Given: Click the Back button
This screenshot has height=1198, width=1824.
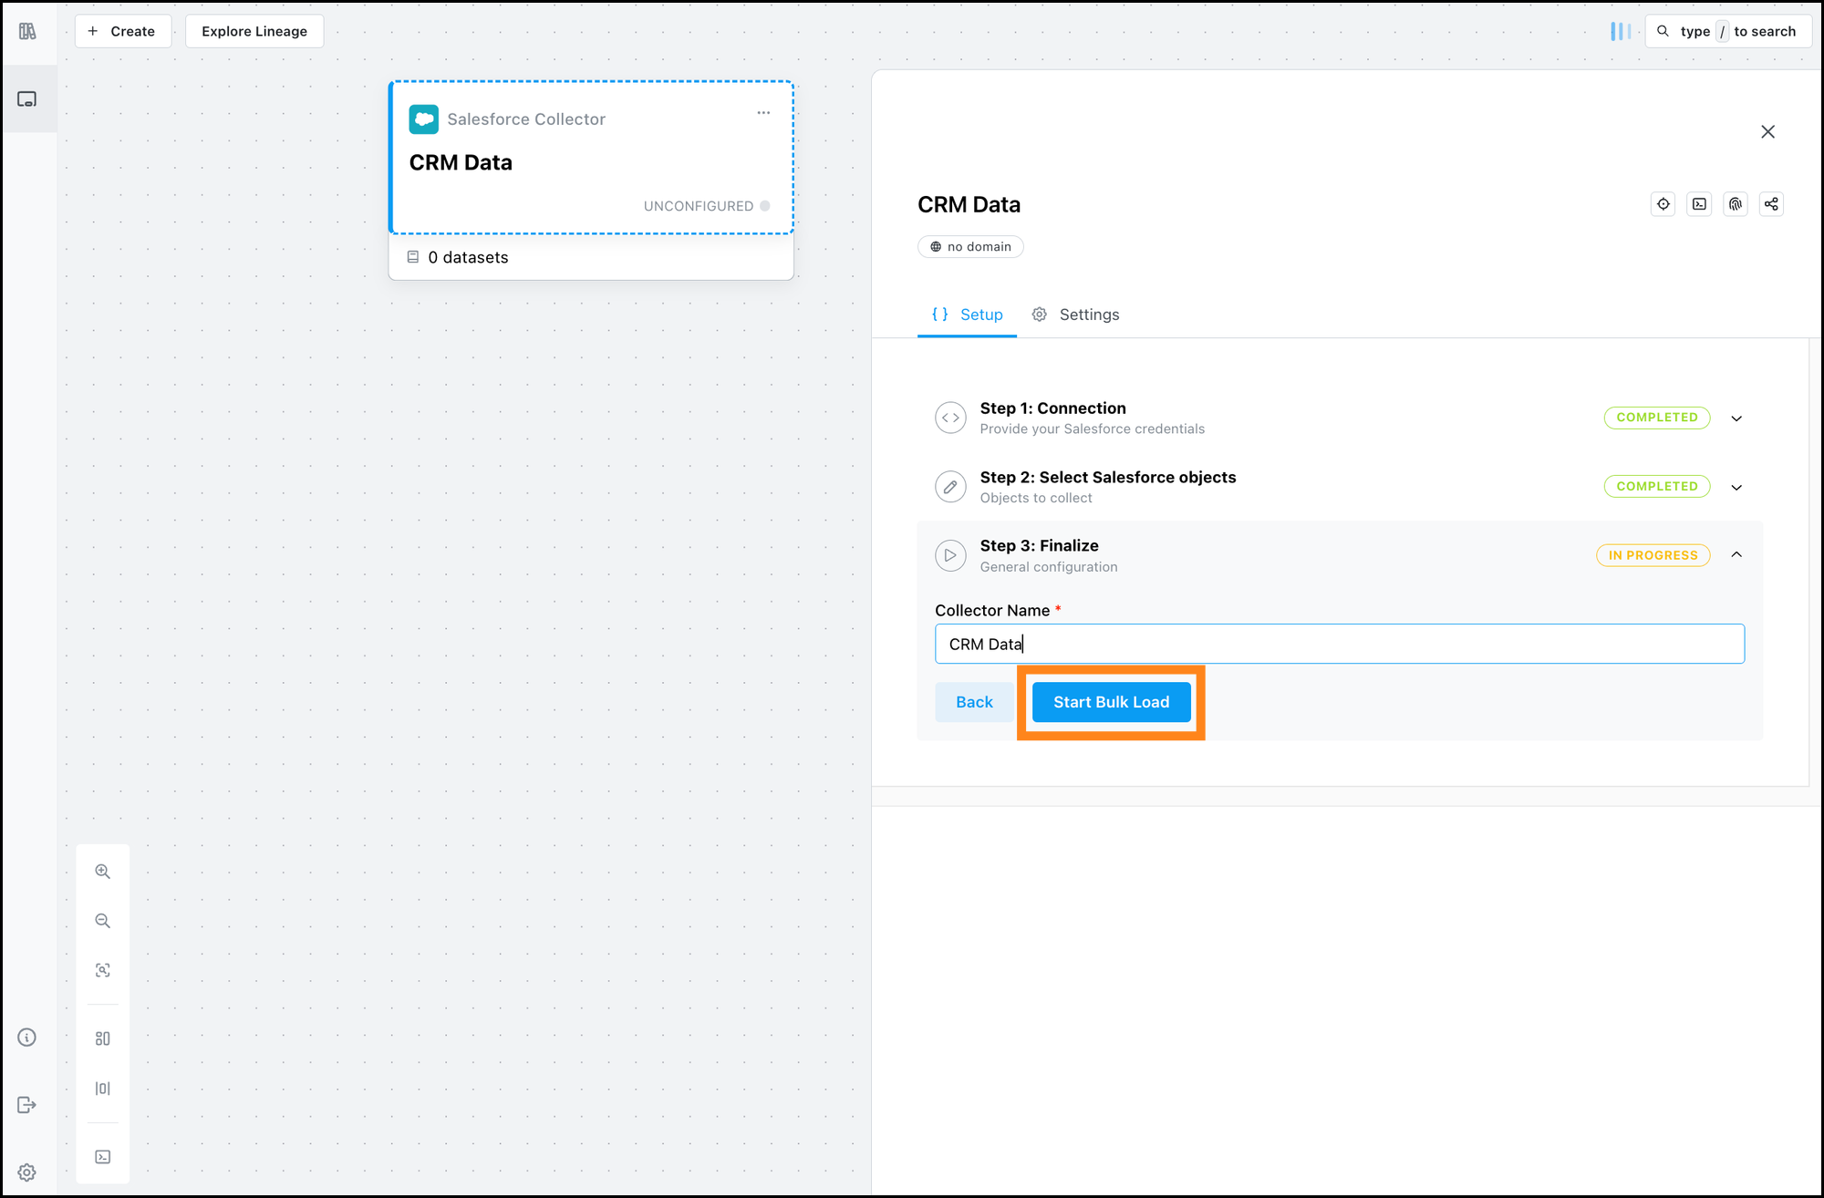Looking at the screenshot, I should [974, 702].
